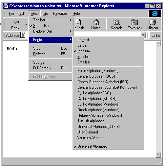
Task: Open the Fonts submenu
Action: click(x=51, y=40)
